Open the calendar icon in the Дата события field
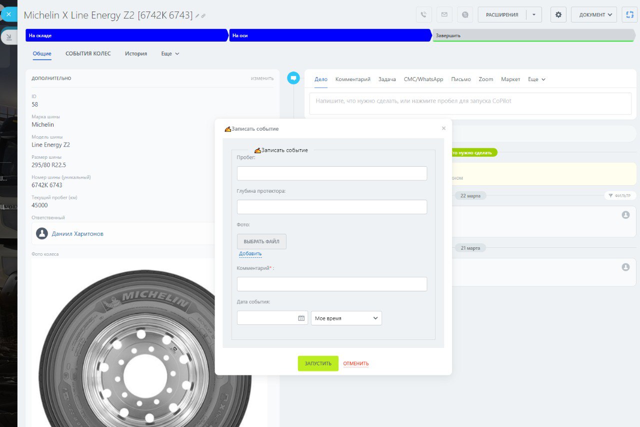 (301, 318)
